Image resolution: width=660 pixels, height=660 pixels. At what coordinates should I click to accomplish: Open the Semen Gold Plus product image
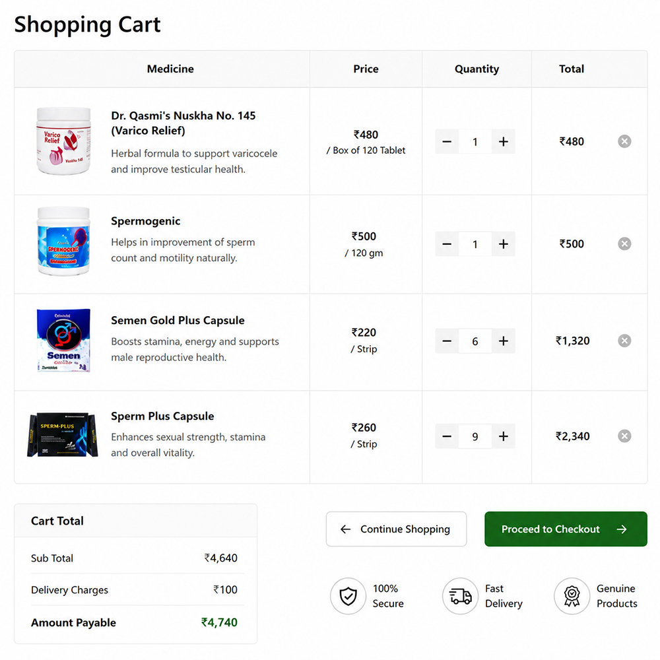[63, 340]
